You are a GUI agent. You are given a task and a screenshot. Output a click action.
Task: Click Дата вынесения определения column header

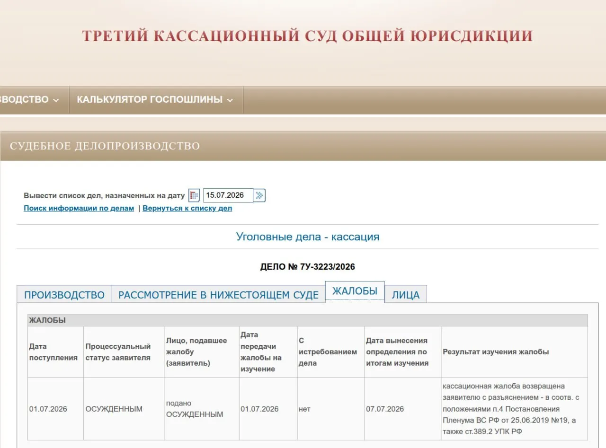pos(402,352)
